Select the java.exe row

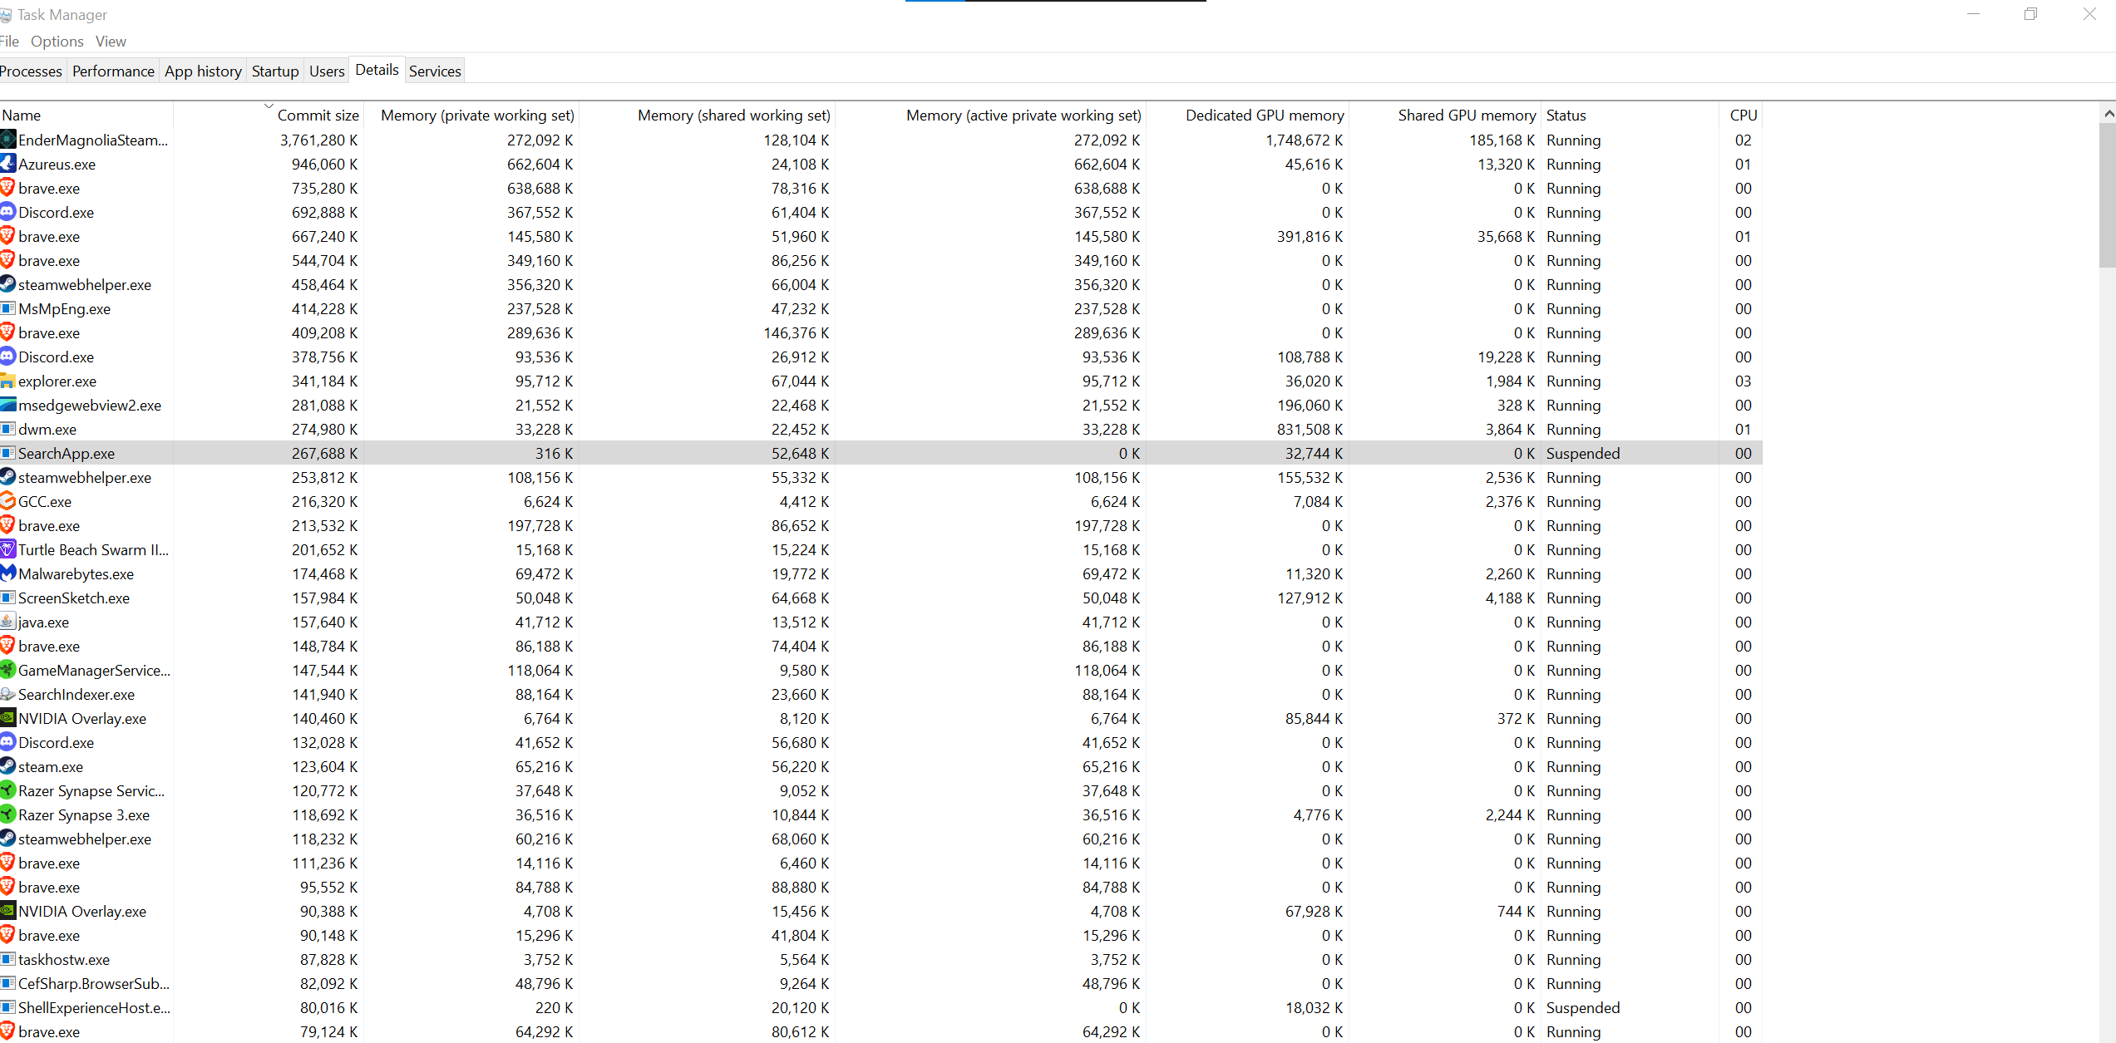coord(881,622)
